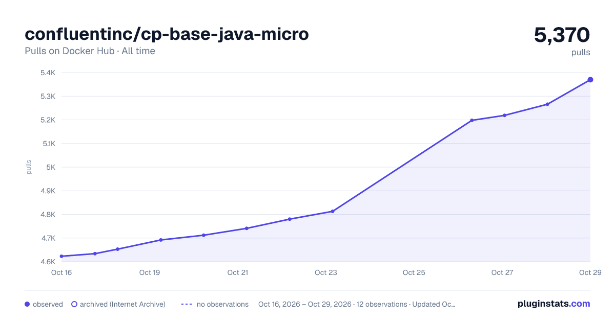This screenshot has height=322, width=615.
Task: Click the date range and observations summary text
Action: pyautogui.click(x=357, y=304)
